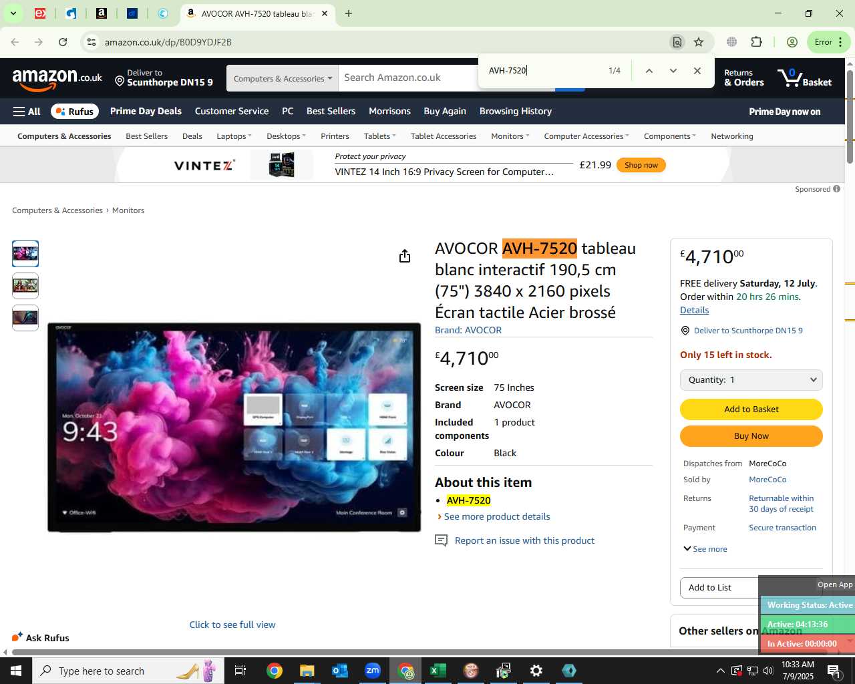Close the find-in-page bar

697,71
